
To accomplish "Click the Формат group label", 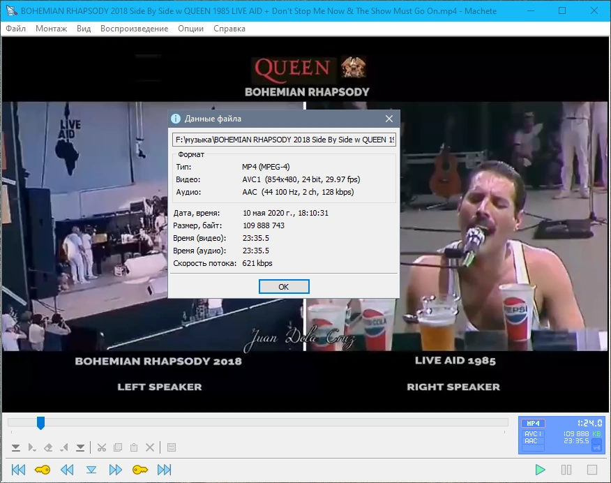I will coord(191,154).
